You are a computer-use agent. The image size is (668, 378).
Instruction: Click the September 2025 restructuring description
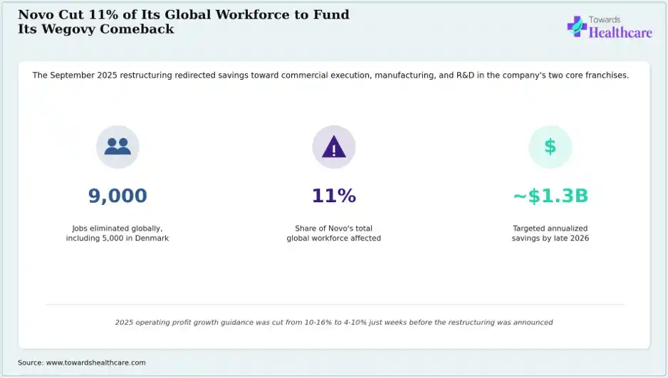coord(330,75)
